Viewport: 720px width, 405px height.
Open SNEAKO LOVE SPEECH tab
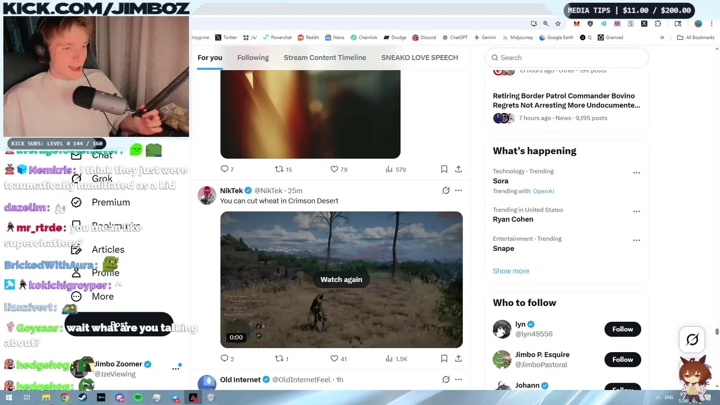[x=420, y=57]
